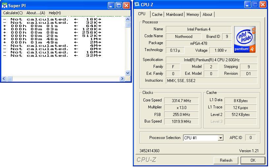Click the Super PI horizontal scrollbar right arrow
The height and width of the screenshot is (167, 269).
point(122,79)
